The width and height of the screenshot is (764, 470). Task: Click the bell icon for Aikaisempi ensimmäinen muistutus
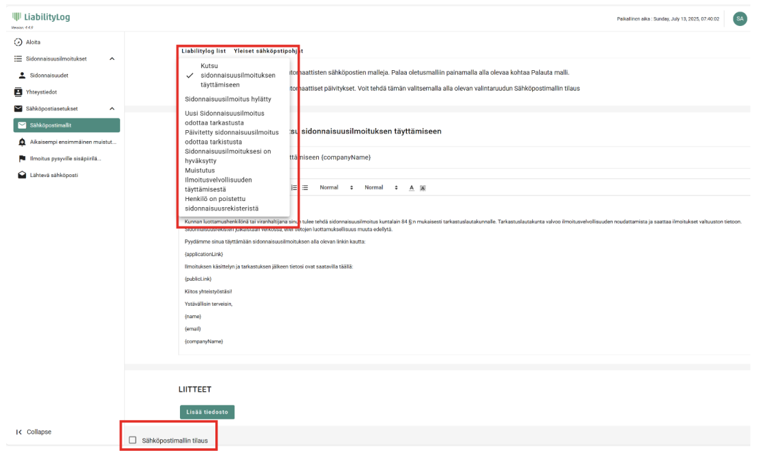point(22,142)
